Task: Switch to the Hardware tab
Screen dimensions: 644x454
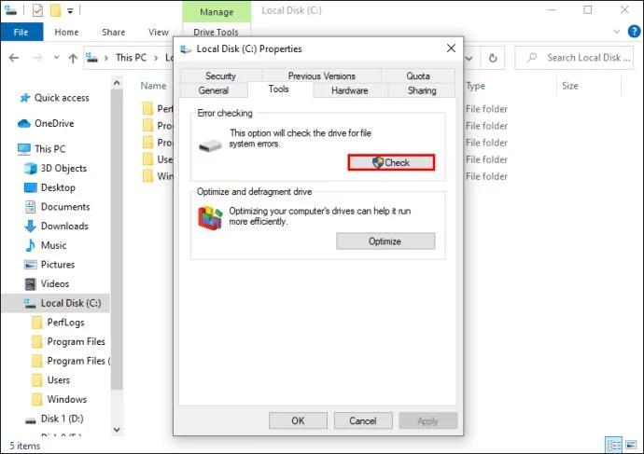Action: pos(350,90)
